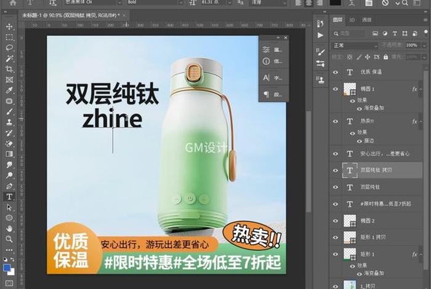Select the Eraser tool

tap(9, 143)
